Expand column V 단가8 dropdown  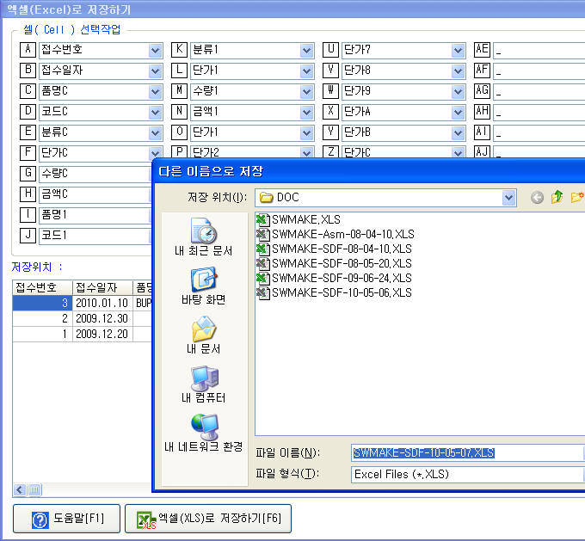(x=458, y=71)
